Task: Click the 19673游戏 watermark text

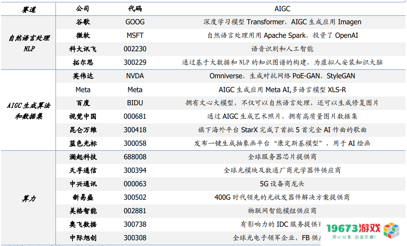Action: [353, 228]
